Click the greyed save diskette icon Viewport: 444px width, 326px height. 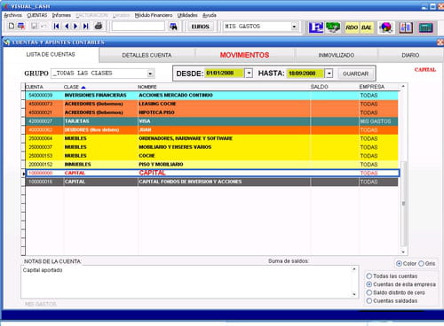coord(34,27)
